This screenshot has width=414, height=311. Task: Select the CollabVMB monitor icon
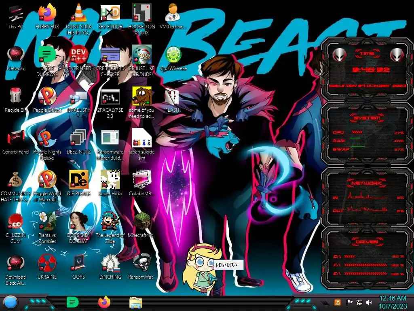pos(142,180)
